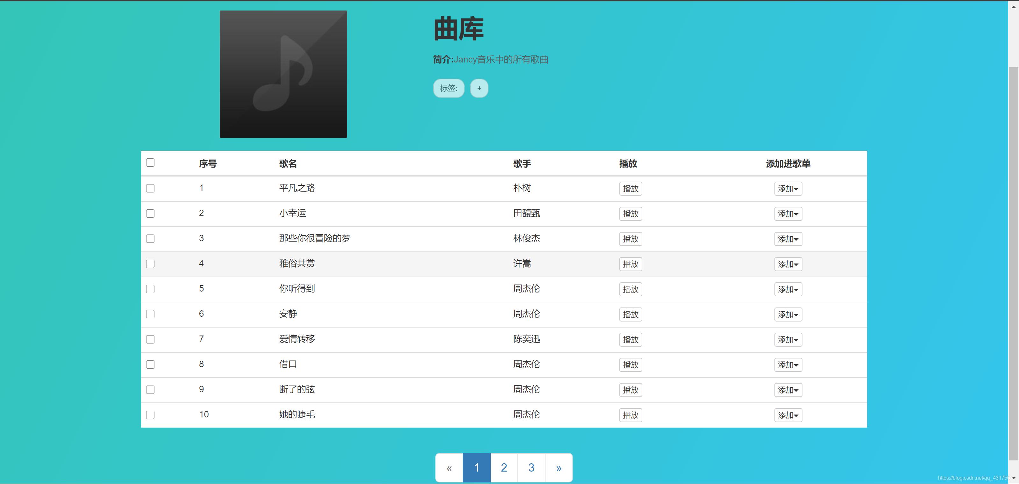Click the 序号 column header

208,163
